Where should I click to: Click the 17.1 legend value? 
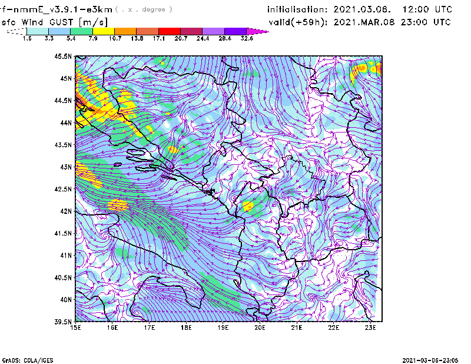click(x=159, y=38)
